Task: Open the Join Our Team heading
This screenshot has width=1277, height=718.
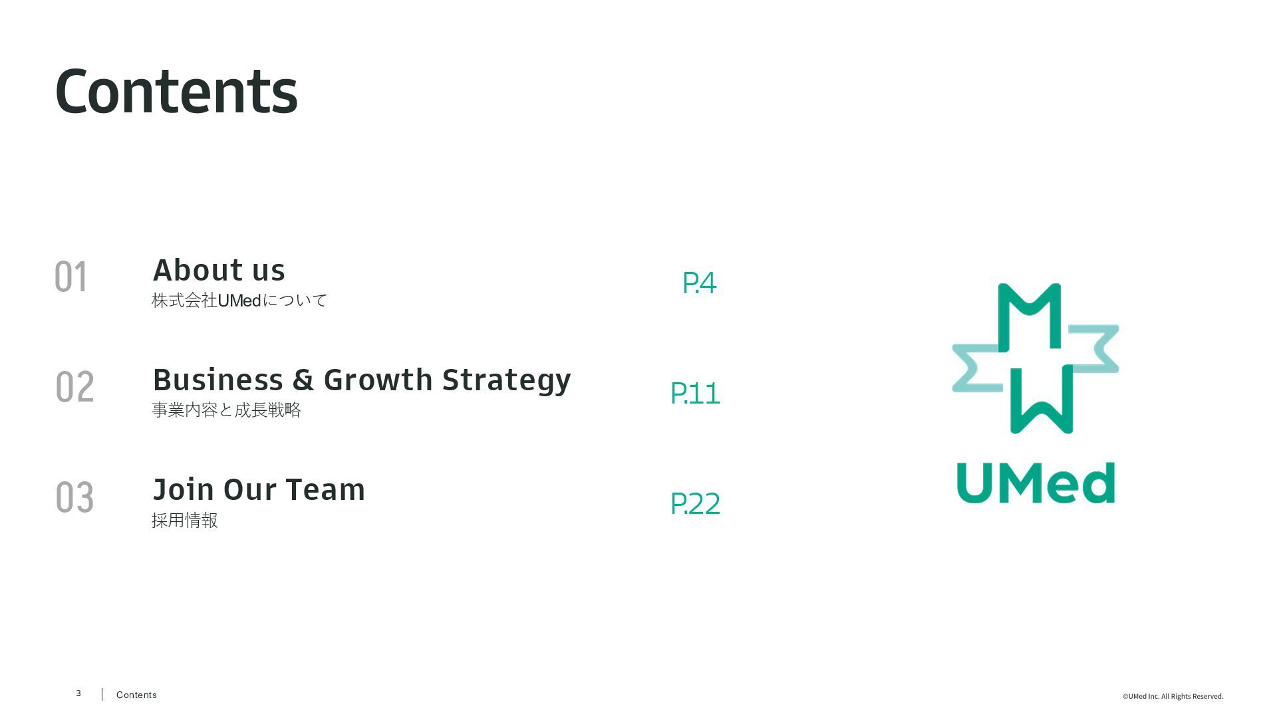Action: [x=259, y=490]
